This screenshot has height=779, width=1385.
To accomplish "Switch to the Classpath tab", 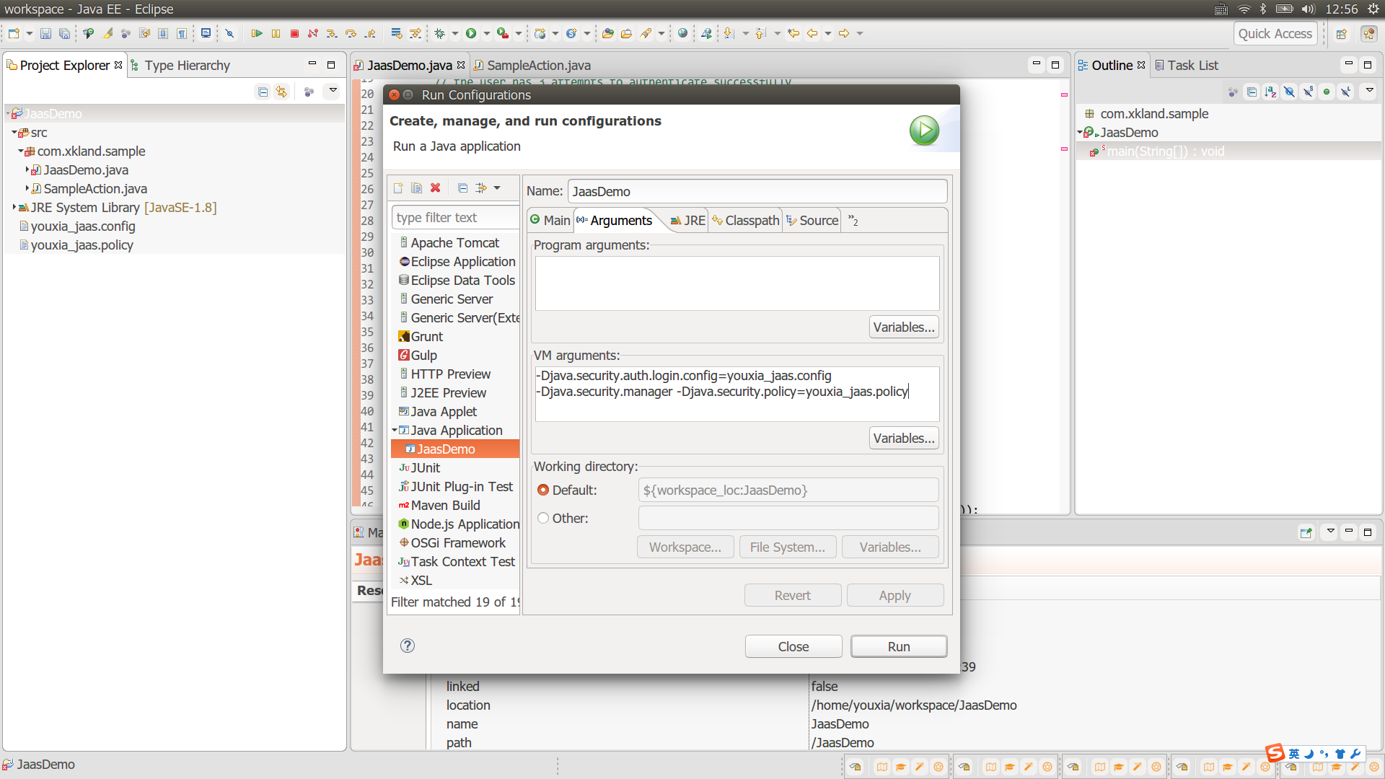I will (745, 221).
